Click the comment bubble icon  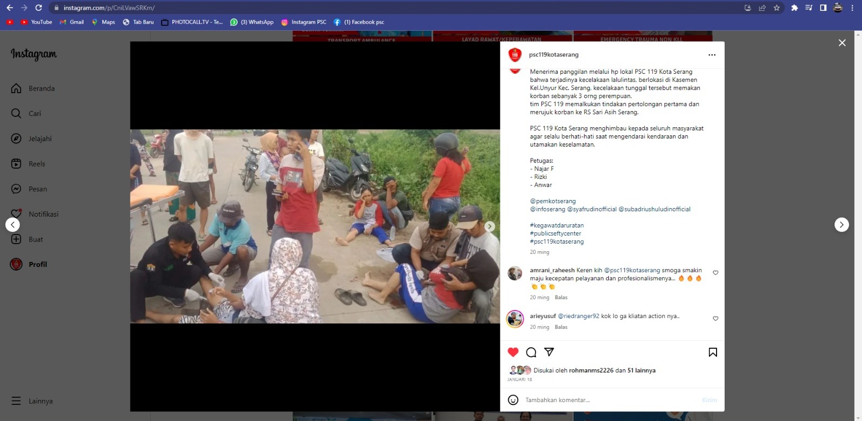pos(531,352)
